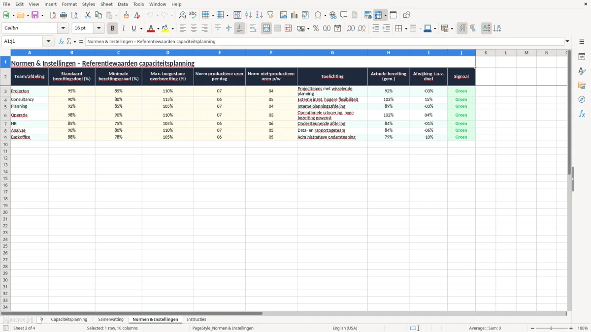Click the English (USA) language status field
Image resolution: width=591 pixels, height=332 pixels.
click(x=345, y=328)
